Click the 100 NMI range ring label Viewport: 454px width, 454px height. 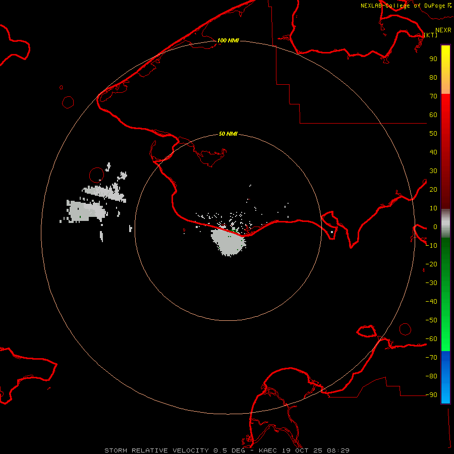click(228, 40)
